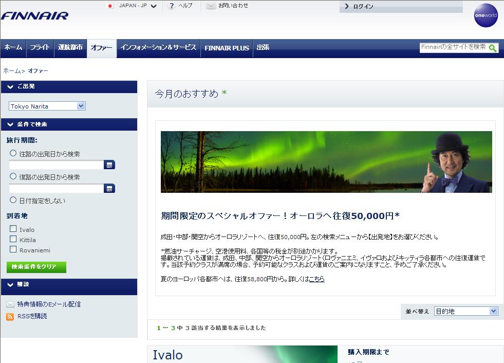Click the Ivalo destination card heading
Viewport: 504px width, 363px height.
click(167, 355)
